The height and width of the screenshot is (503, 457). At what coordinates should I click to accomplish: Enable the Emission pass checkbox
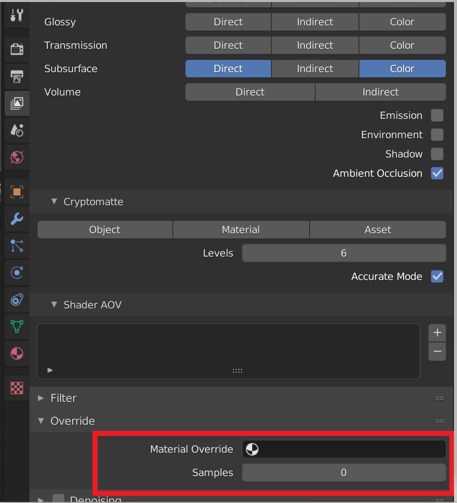point(437,115)
